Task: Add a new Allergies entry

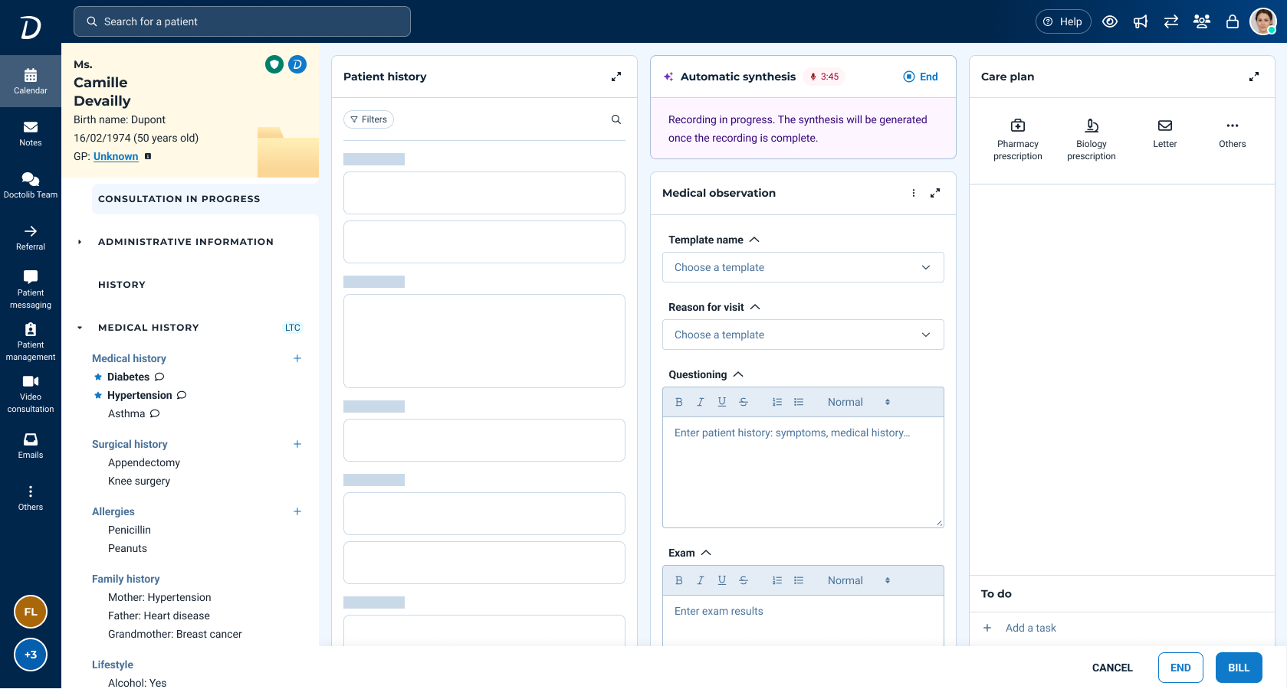Action: (x=297, y=511)
